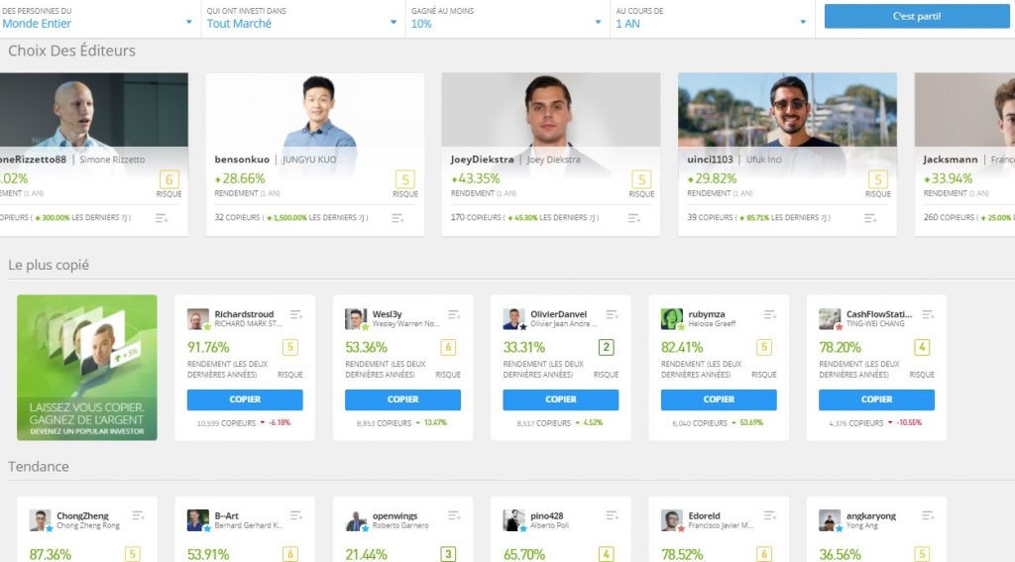Copy trader OlivierDanvel

pyautogui.click(x=561, y=399)
